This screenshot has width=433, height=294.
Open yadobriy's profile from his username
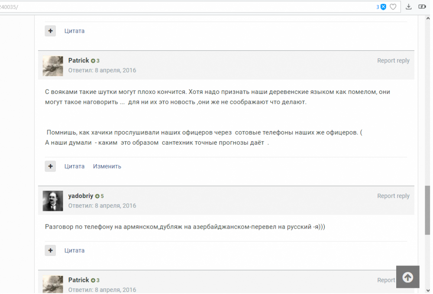[x=81, y=196]
